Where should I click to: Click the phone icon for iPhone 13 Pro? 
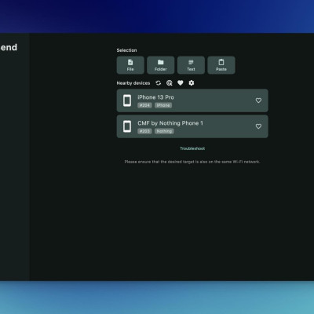coord(127,100)
